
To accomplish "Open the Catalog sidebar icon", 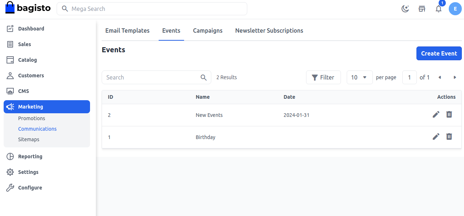I will tap(10, 60).
